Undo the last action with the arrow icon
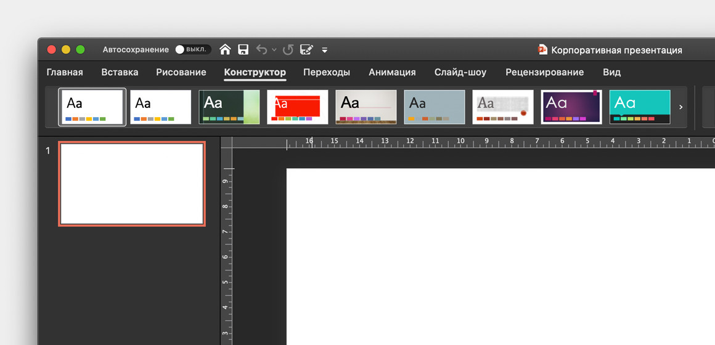Viewport: 715px width, 345px height. click(261, 50)
